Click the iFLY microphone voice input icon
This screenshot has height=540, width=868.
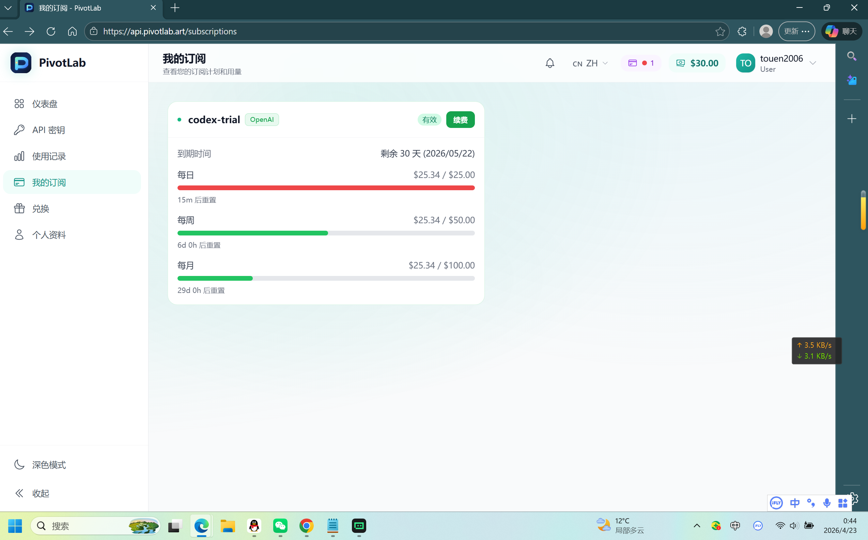[x=827, y=503]
